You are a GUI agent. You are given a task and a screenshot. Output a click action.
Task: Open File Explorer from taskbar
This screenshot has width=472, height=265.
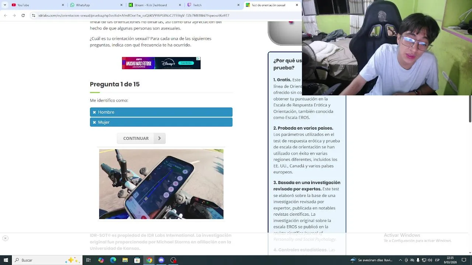pos(125,260)
